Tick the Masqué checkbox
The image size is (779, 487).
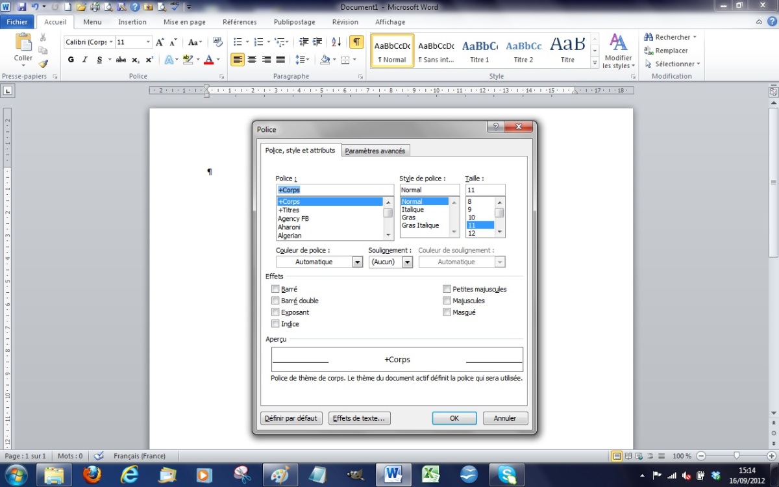tap(447, 312)
